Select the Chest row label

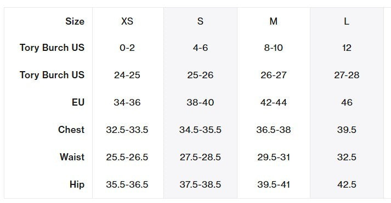[71, 130]
